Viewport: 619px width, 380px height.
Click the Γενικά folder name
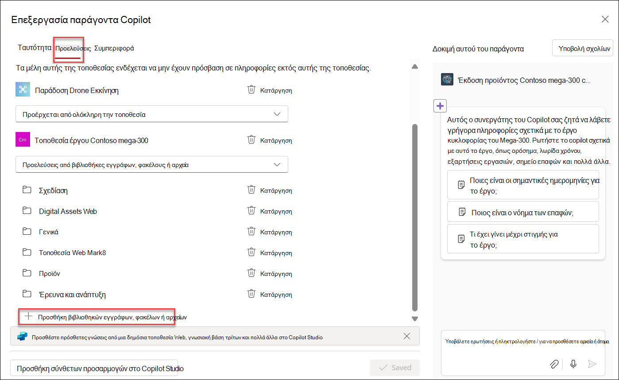49,232
